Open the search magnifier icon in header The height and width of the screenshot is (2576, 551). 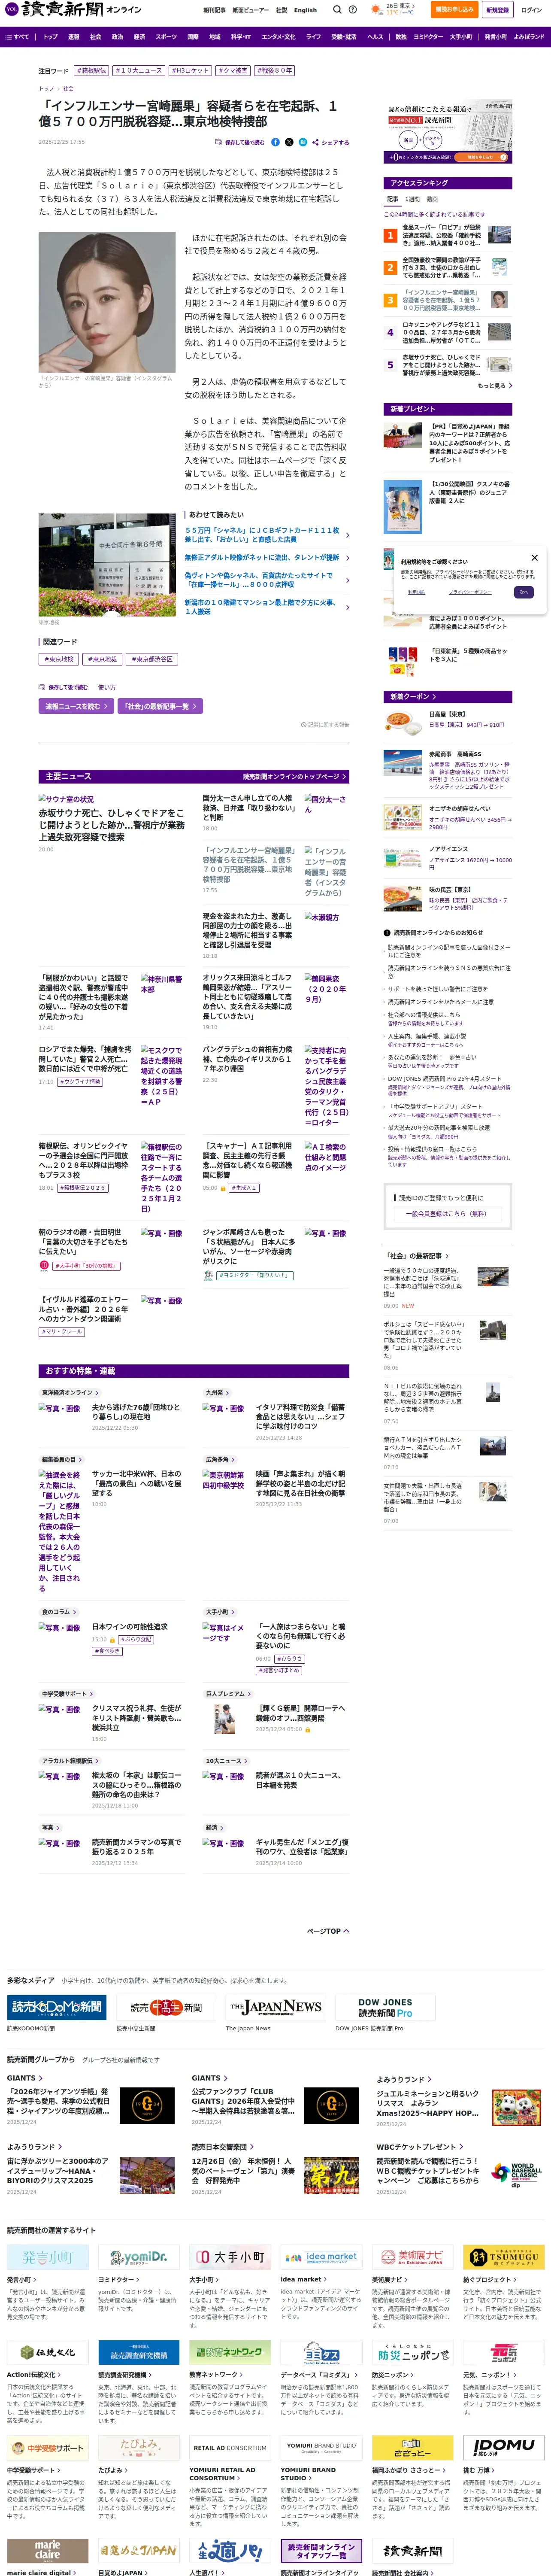pyautogui.click(x=337, y=10)
